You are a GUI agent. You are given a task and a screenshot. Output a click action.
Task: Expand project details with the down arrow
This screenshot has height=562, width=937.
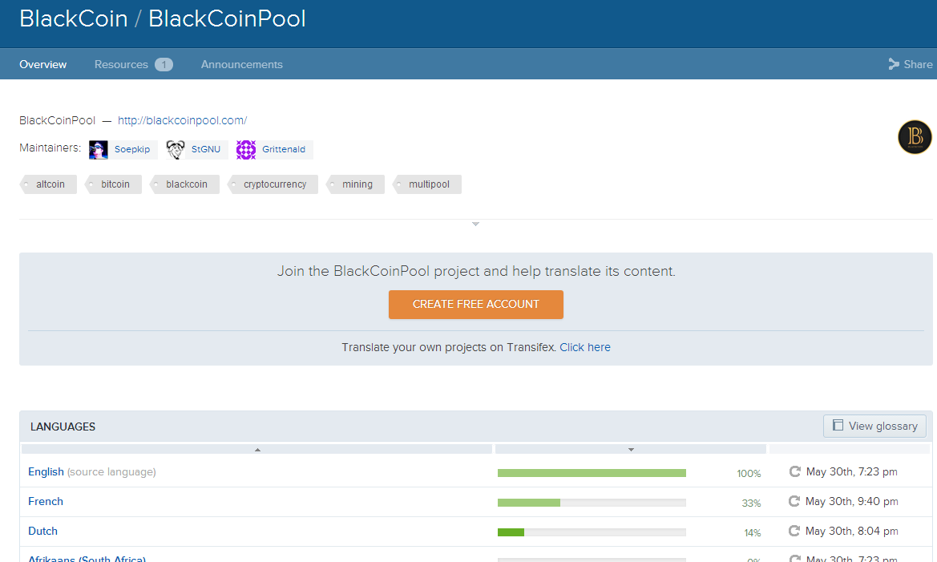475,224
